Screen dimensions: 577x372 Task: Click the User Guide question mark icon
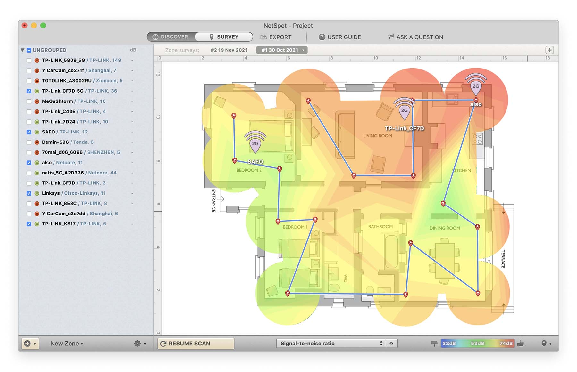tap(322, 37)
